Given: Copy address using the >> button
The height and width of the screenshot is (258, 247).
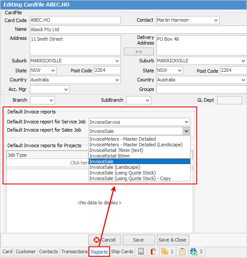Looking at the screenshot, I should point(139,52).
